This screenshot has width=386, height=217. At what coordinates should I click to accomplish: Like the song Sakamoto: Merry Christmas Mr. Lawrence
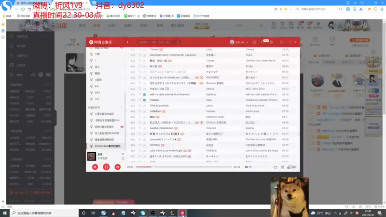pos(140,55)
